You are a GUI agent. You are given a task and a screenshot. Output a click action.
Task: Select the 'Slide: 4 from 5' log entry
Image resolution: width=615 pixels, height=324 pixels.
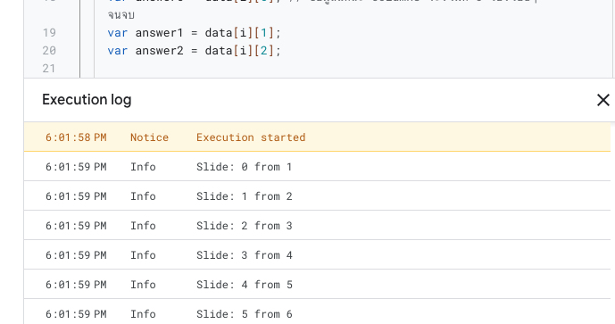(x=317, y=284)
